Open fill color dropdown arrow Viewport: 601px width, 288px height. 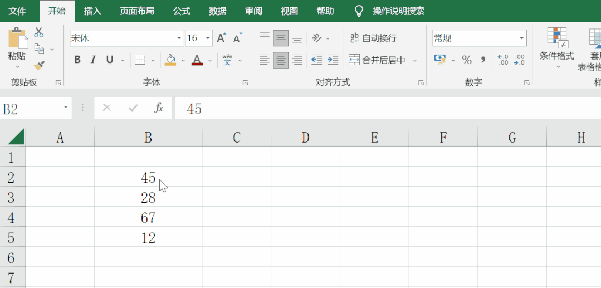[183, 60]
